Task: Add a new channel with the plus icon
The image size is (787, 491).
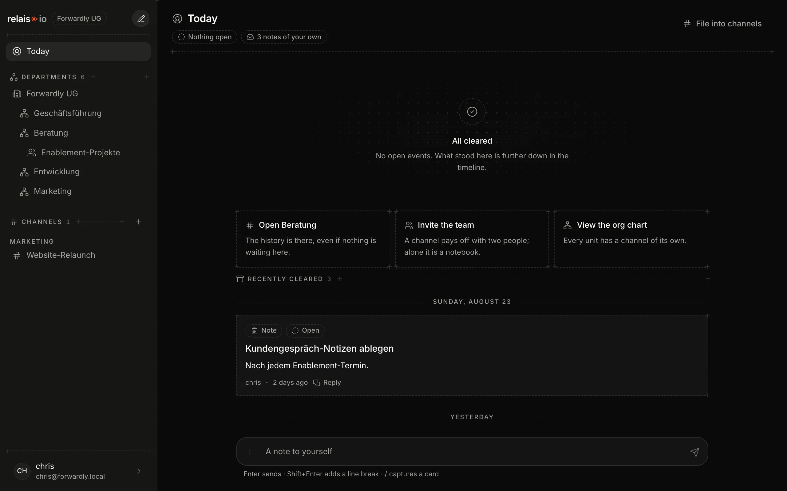Action: tap(139, 222)
